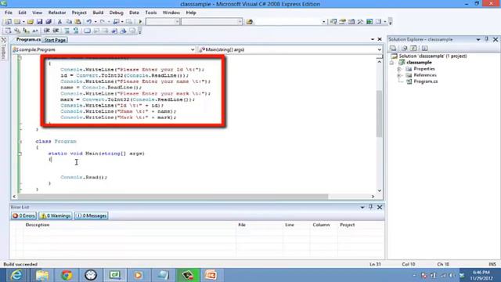Sort Error List by Line column
Image resolution: width=501 pixels, height=282 pixels.
click(290, 225)
